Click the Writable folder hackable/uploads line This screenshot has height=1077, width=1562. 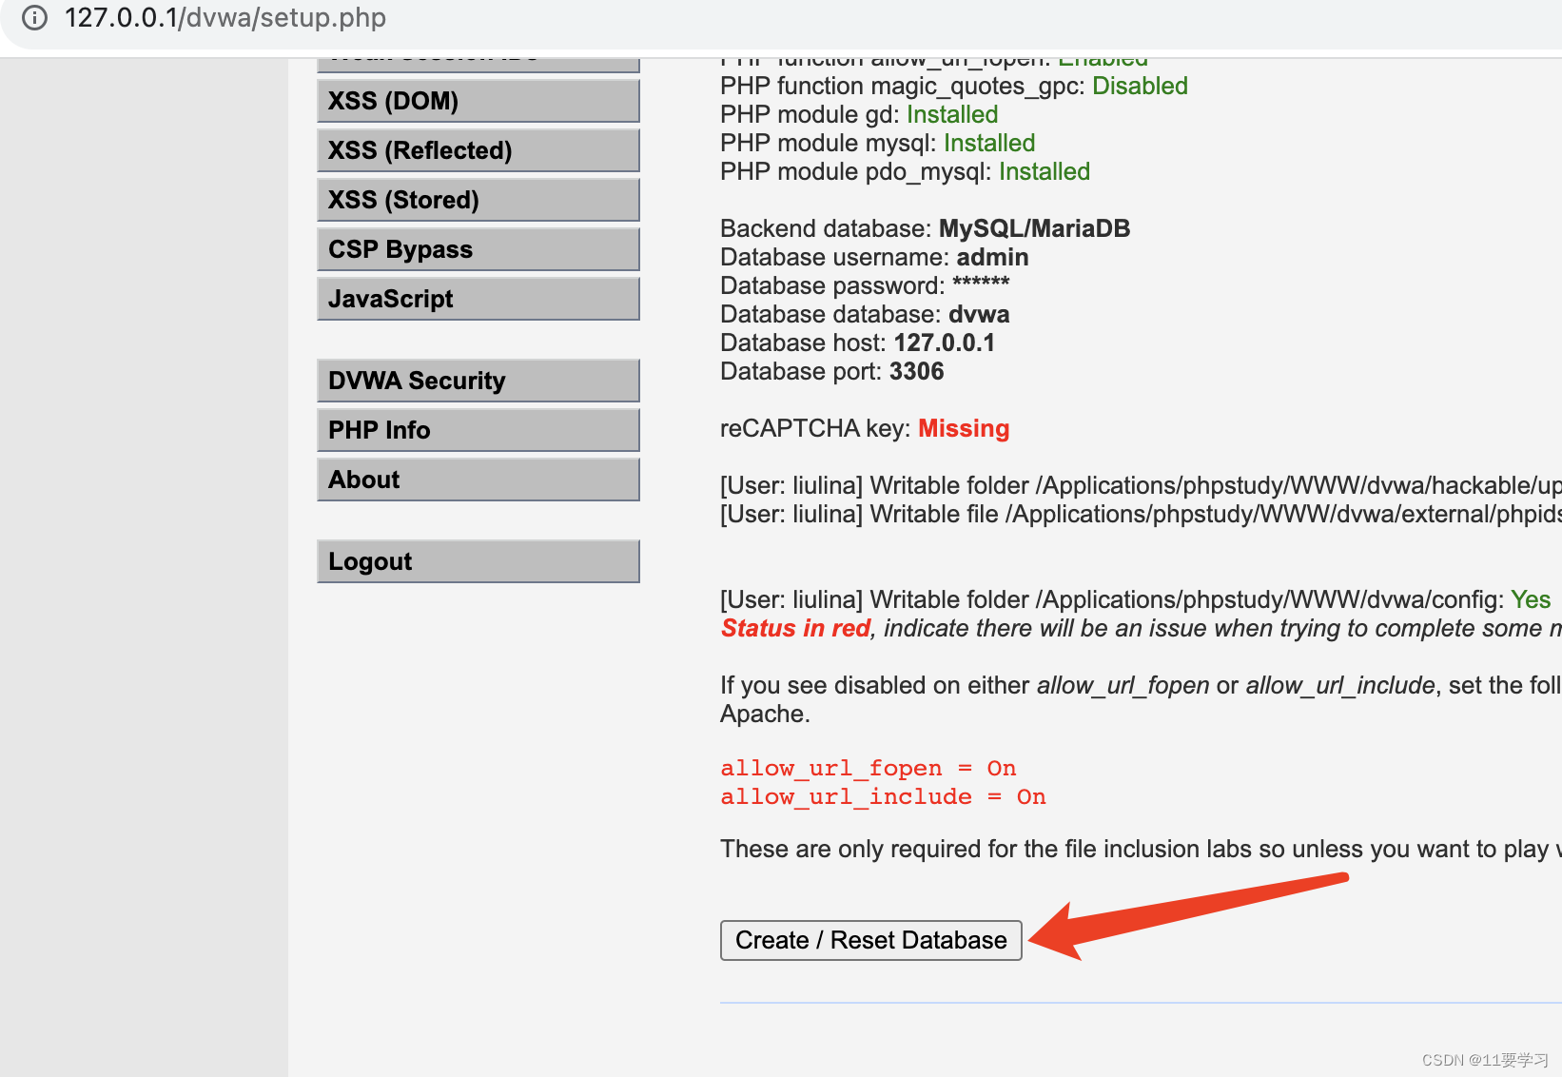point(1141,485)
